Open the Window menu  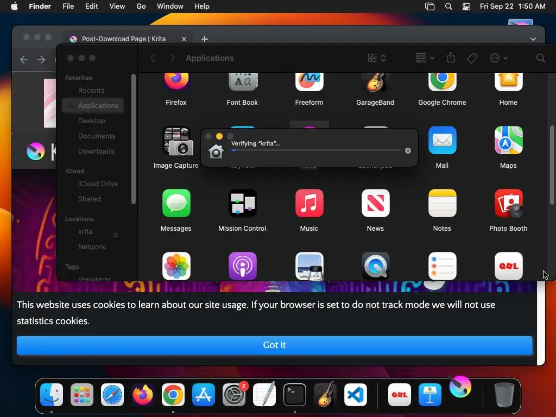[x=170, y=7]
